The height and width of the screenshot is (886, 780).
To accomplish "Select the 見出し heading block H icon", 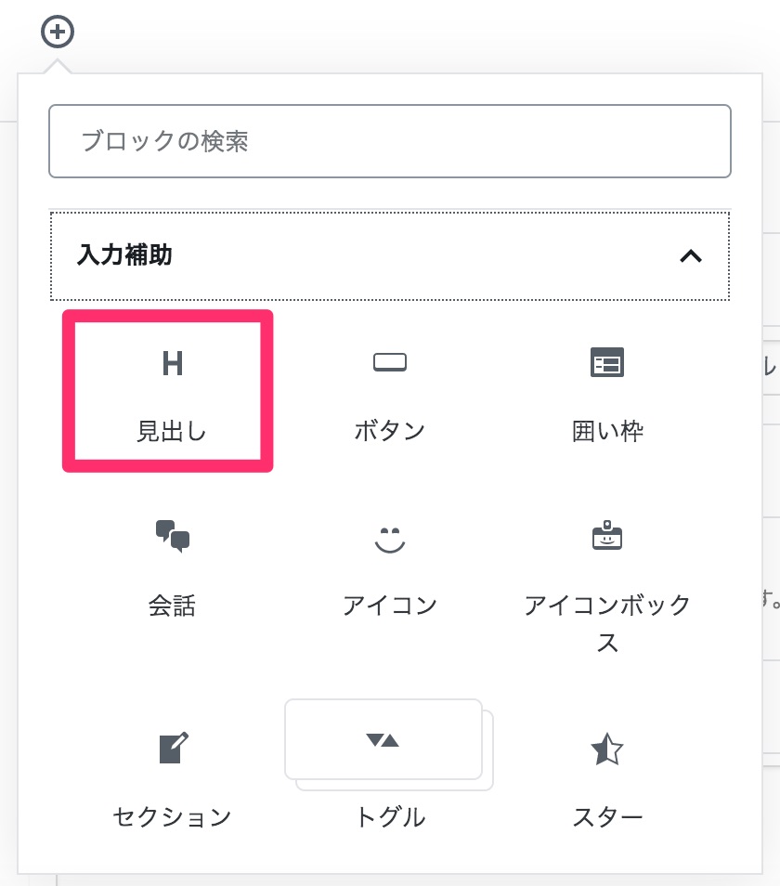I will pos(172,364).
